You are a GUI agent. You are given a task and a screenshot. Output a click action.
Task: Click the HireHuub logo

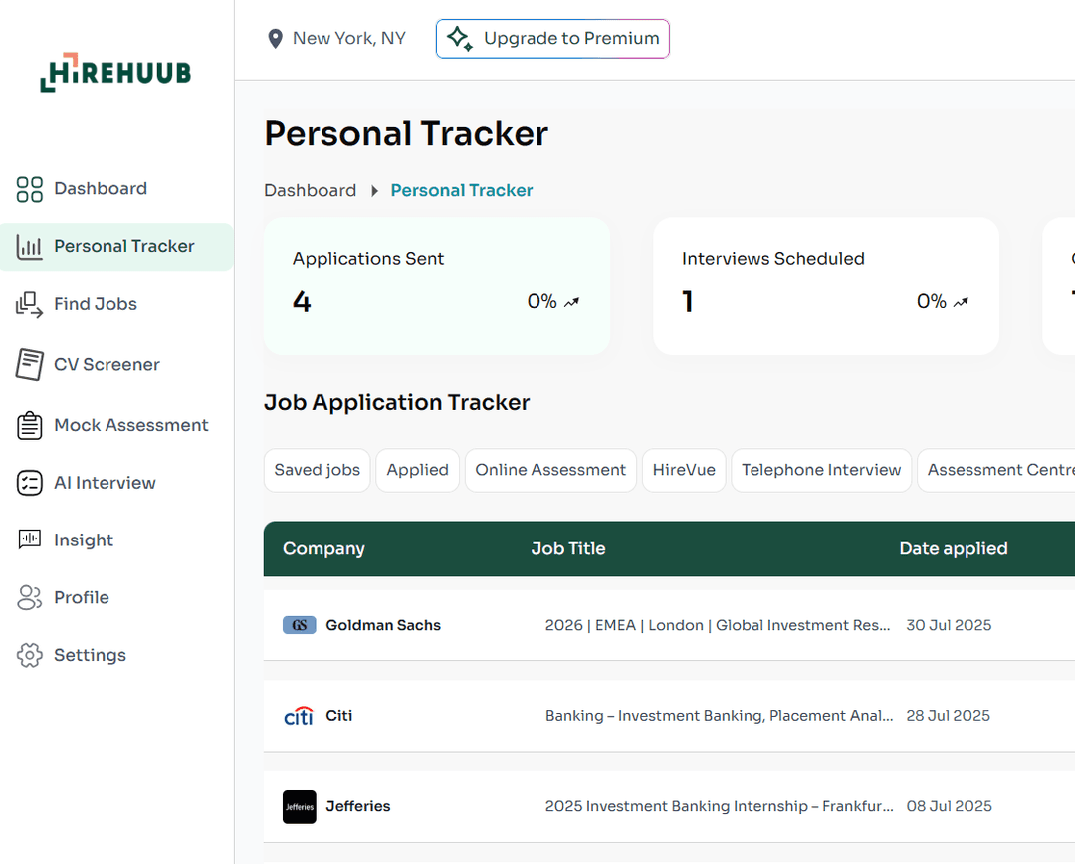(x=115, y=73)
